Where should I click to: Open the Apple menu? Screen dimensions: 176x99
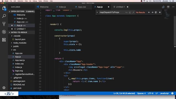click(x=2, y=1)
